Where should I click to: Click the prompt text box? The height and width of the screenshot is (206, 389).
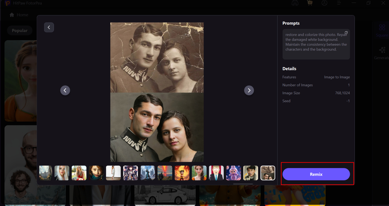316,45
